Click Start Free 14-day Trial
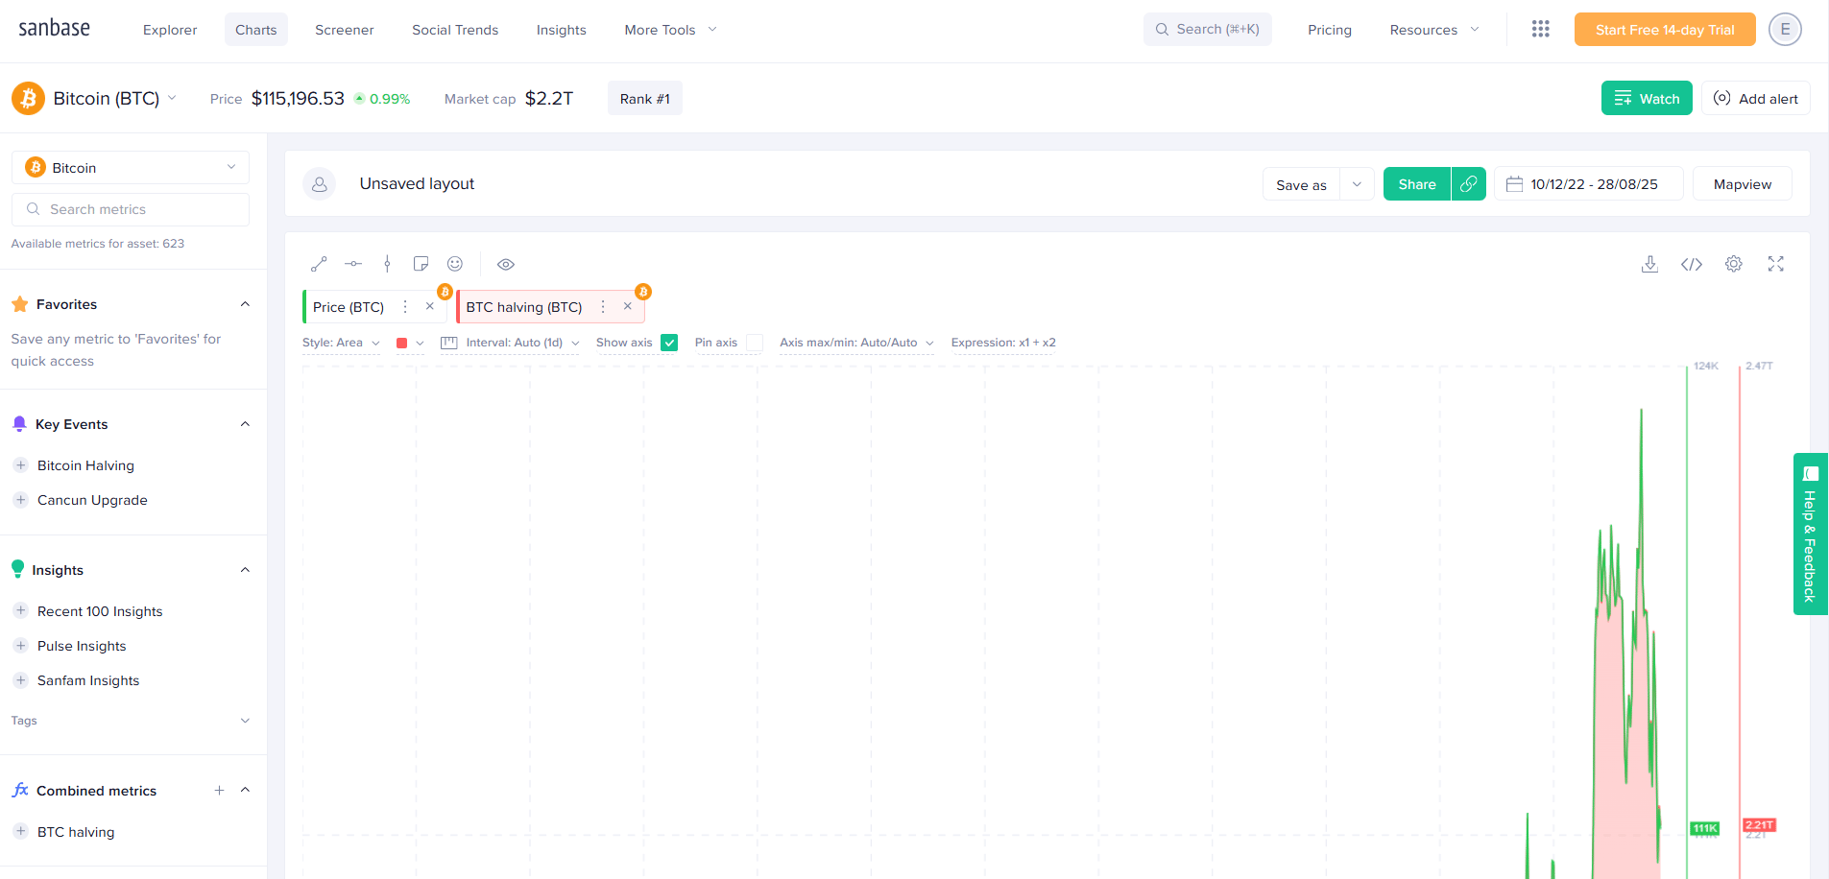 coord(1665,30)
